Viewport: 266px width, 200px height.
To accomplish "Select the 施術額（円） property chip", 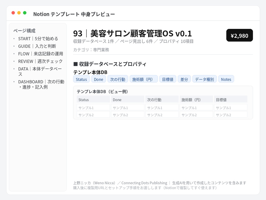I will 144,79.
